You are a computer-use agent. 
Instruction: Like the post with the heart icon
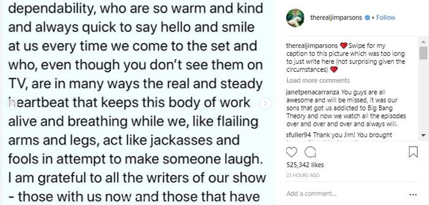[292, 152]
